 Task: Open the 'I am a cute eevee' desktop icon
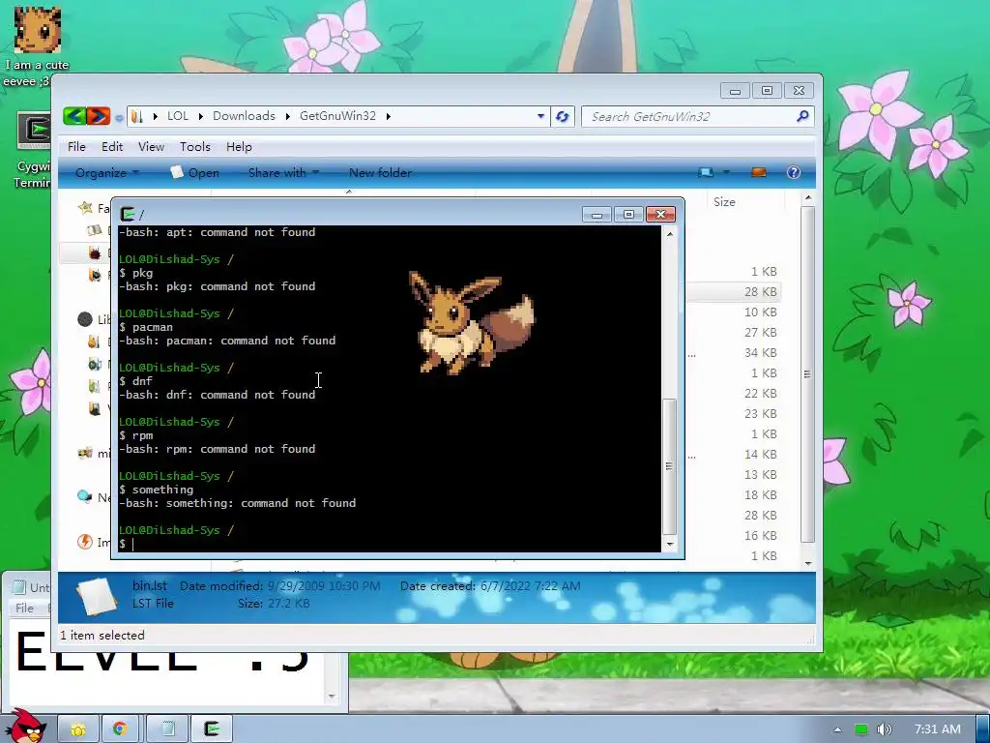[x=37, y=46]
